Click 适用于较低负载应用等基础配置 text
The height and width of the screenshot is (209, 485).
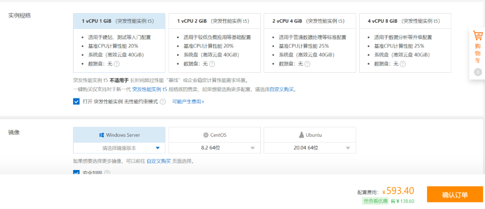tap(217, 37)
